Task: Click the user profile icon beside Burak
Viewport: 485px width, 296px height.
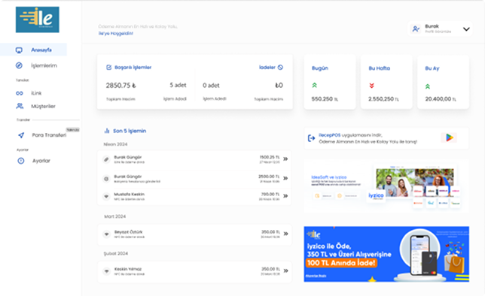Action: point(416,29)
